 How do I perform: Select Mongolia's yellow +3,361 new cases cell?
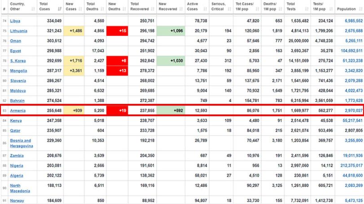[x=74, y=71]
